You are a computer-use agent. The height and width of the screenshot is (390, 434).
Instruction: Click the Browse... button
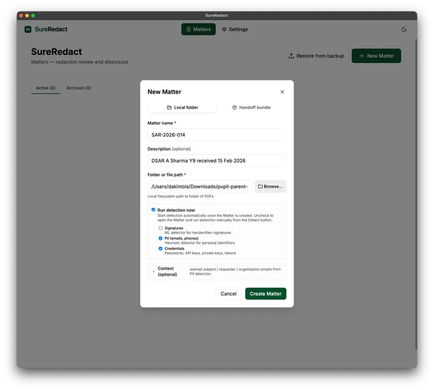click(x=270, y=187)
